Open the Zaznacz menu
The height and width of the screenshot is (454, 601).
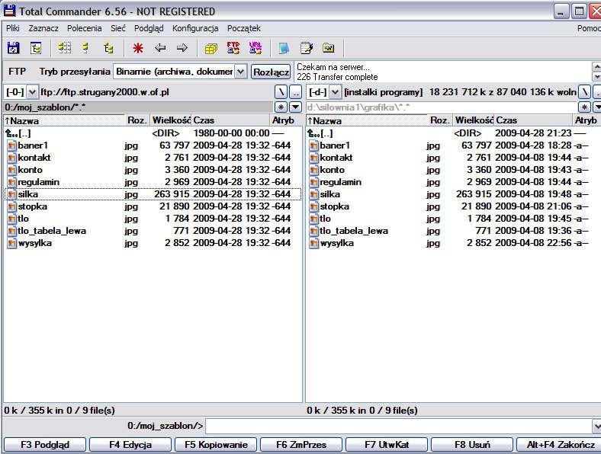43,28
